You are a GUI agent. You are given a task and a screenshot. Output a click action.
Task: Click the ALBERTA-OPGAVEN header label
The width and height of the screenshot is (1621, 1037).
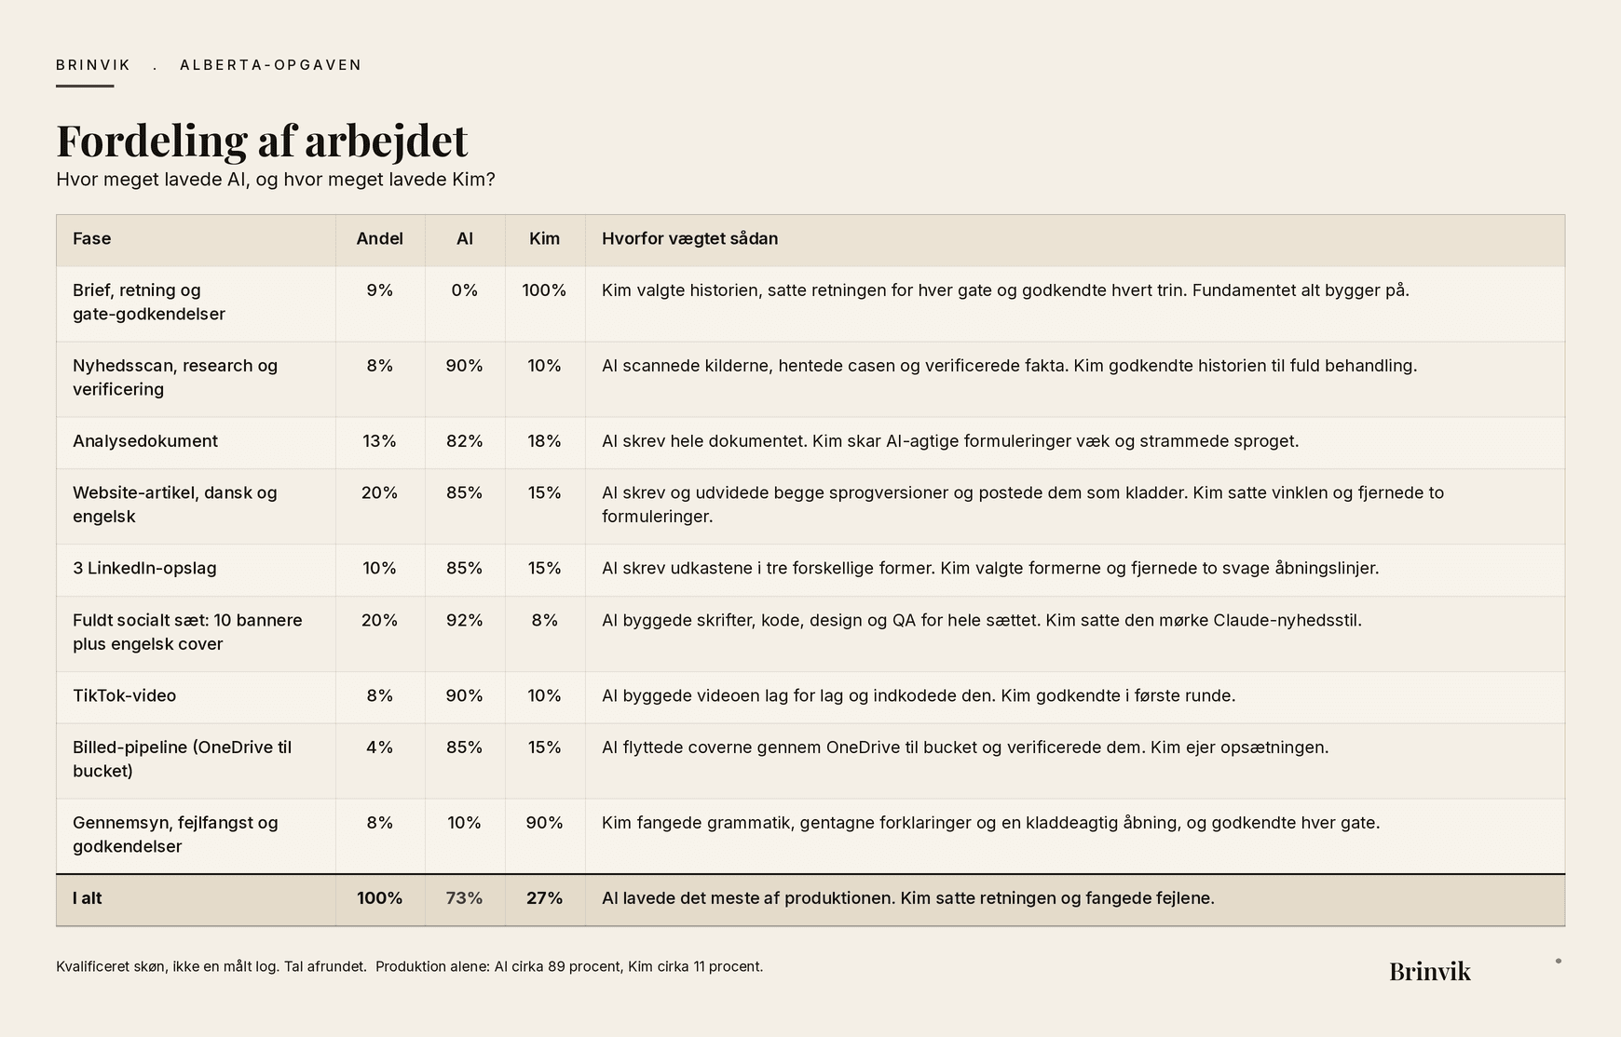271,65
